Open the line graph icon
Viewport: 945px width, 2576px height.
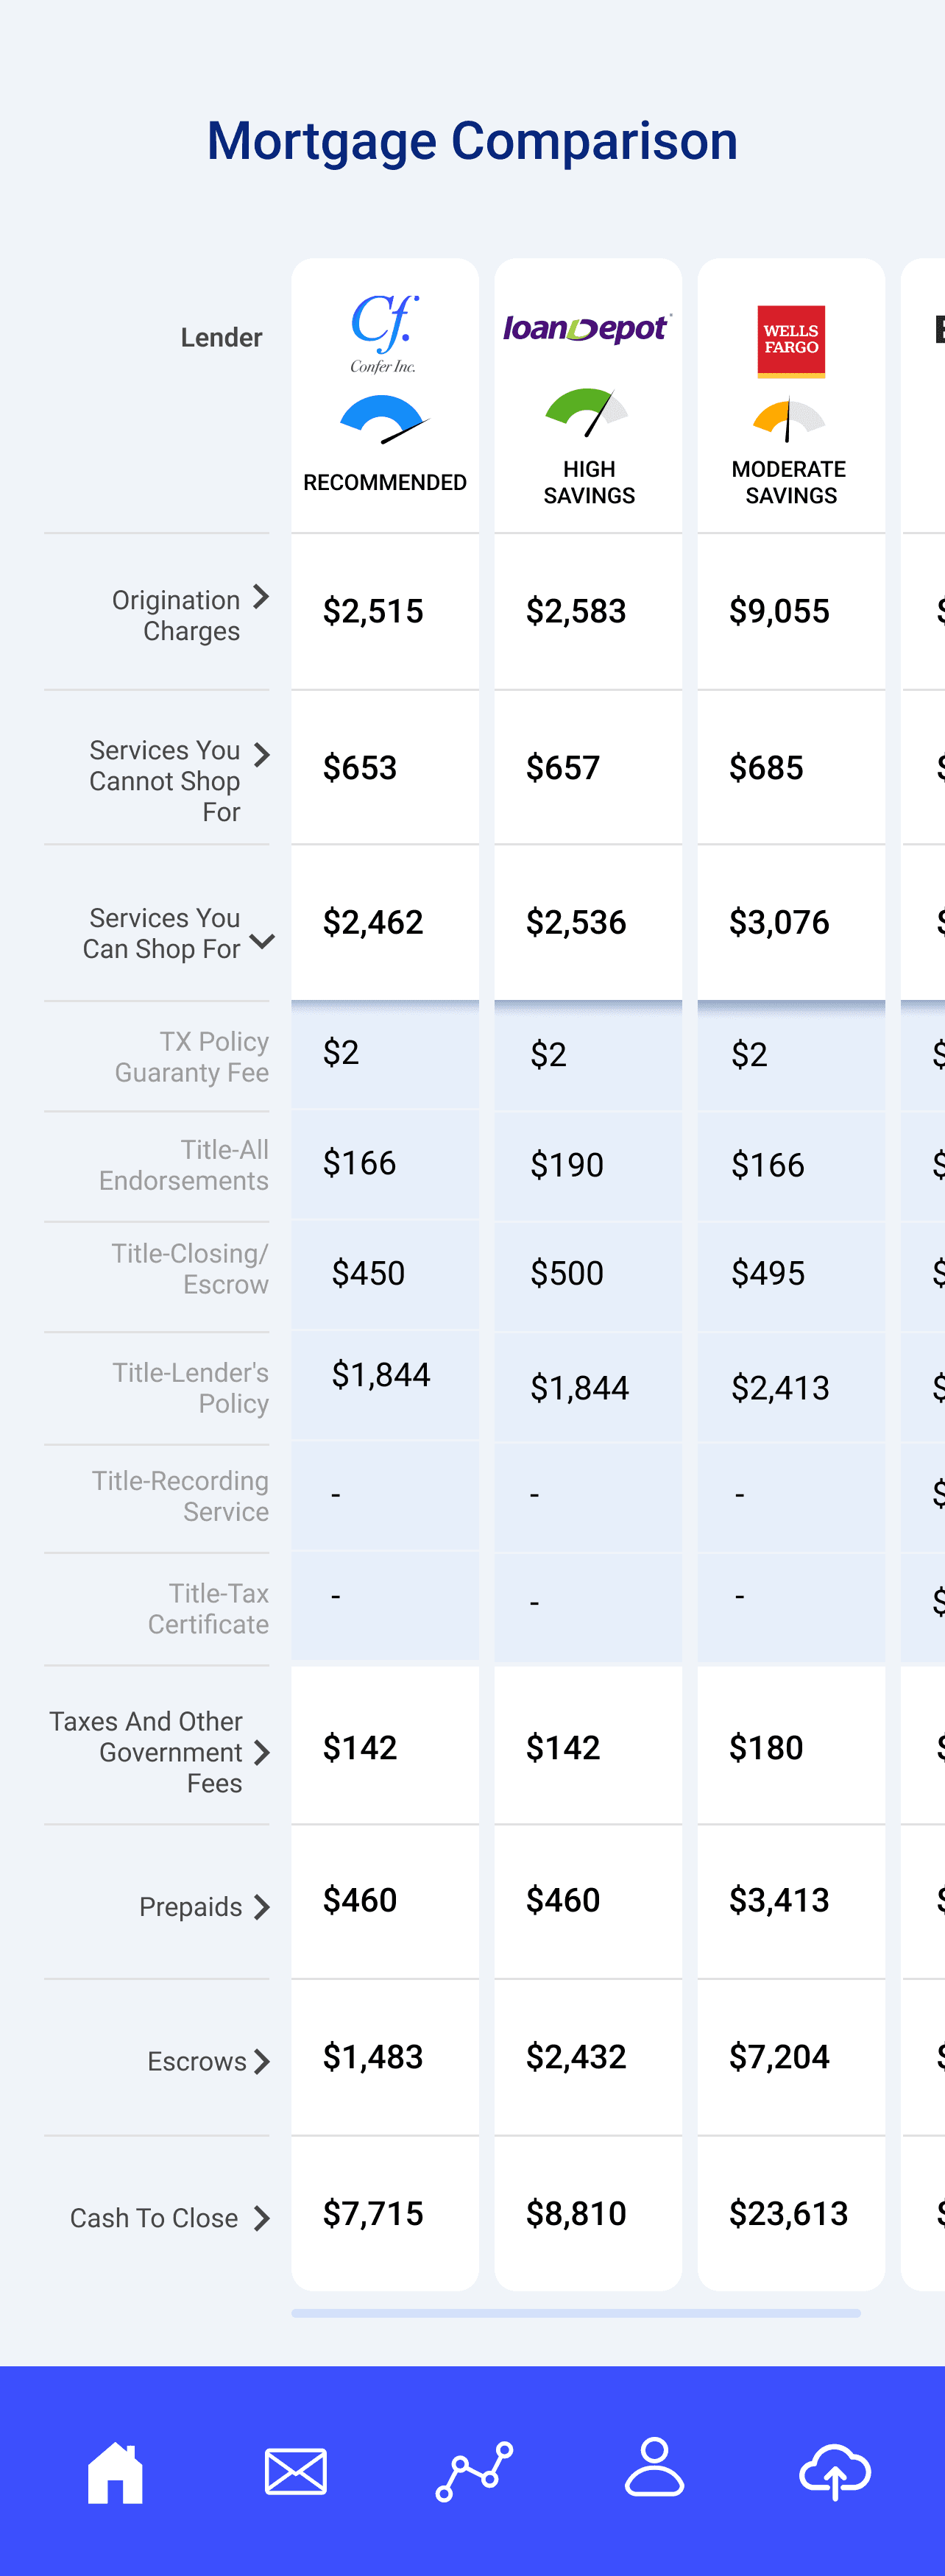pos(474,2471)
